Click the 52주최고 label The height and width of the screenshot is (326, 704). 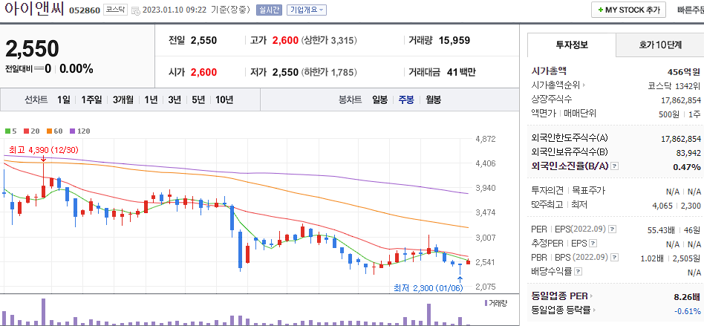click(546, 205)
